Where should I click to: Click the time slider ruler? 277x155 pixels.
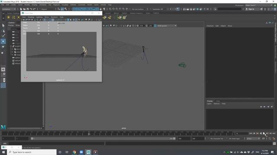click(118, 133)
